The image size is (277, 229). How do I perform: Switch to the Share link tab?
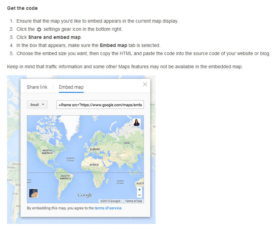37,87
